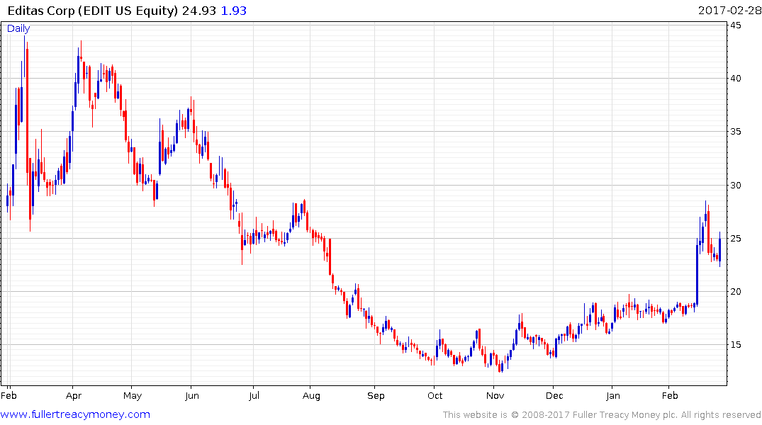Click the 'Jan' month axis label
This screenshot has height=425, width=762.
click(613, 396)
